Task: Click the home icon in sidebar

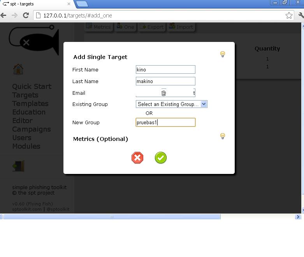Action: (x=18, y=69)
